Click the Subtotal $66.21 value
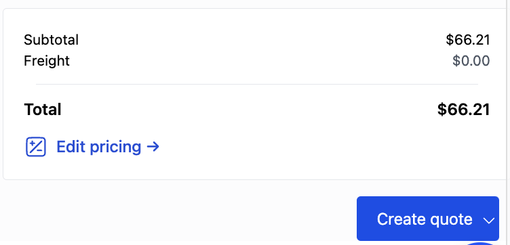The height and width of the screenshot is (245, 510). 468,40
